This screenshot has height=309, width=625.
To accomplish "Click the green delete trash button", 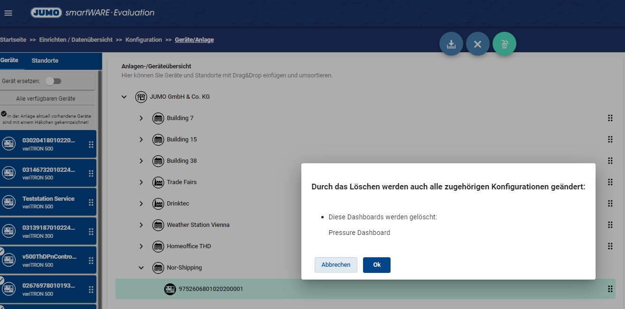I will [504, 44].
